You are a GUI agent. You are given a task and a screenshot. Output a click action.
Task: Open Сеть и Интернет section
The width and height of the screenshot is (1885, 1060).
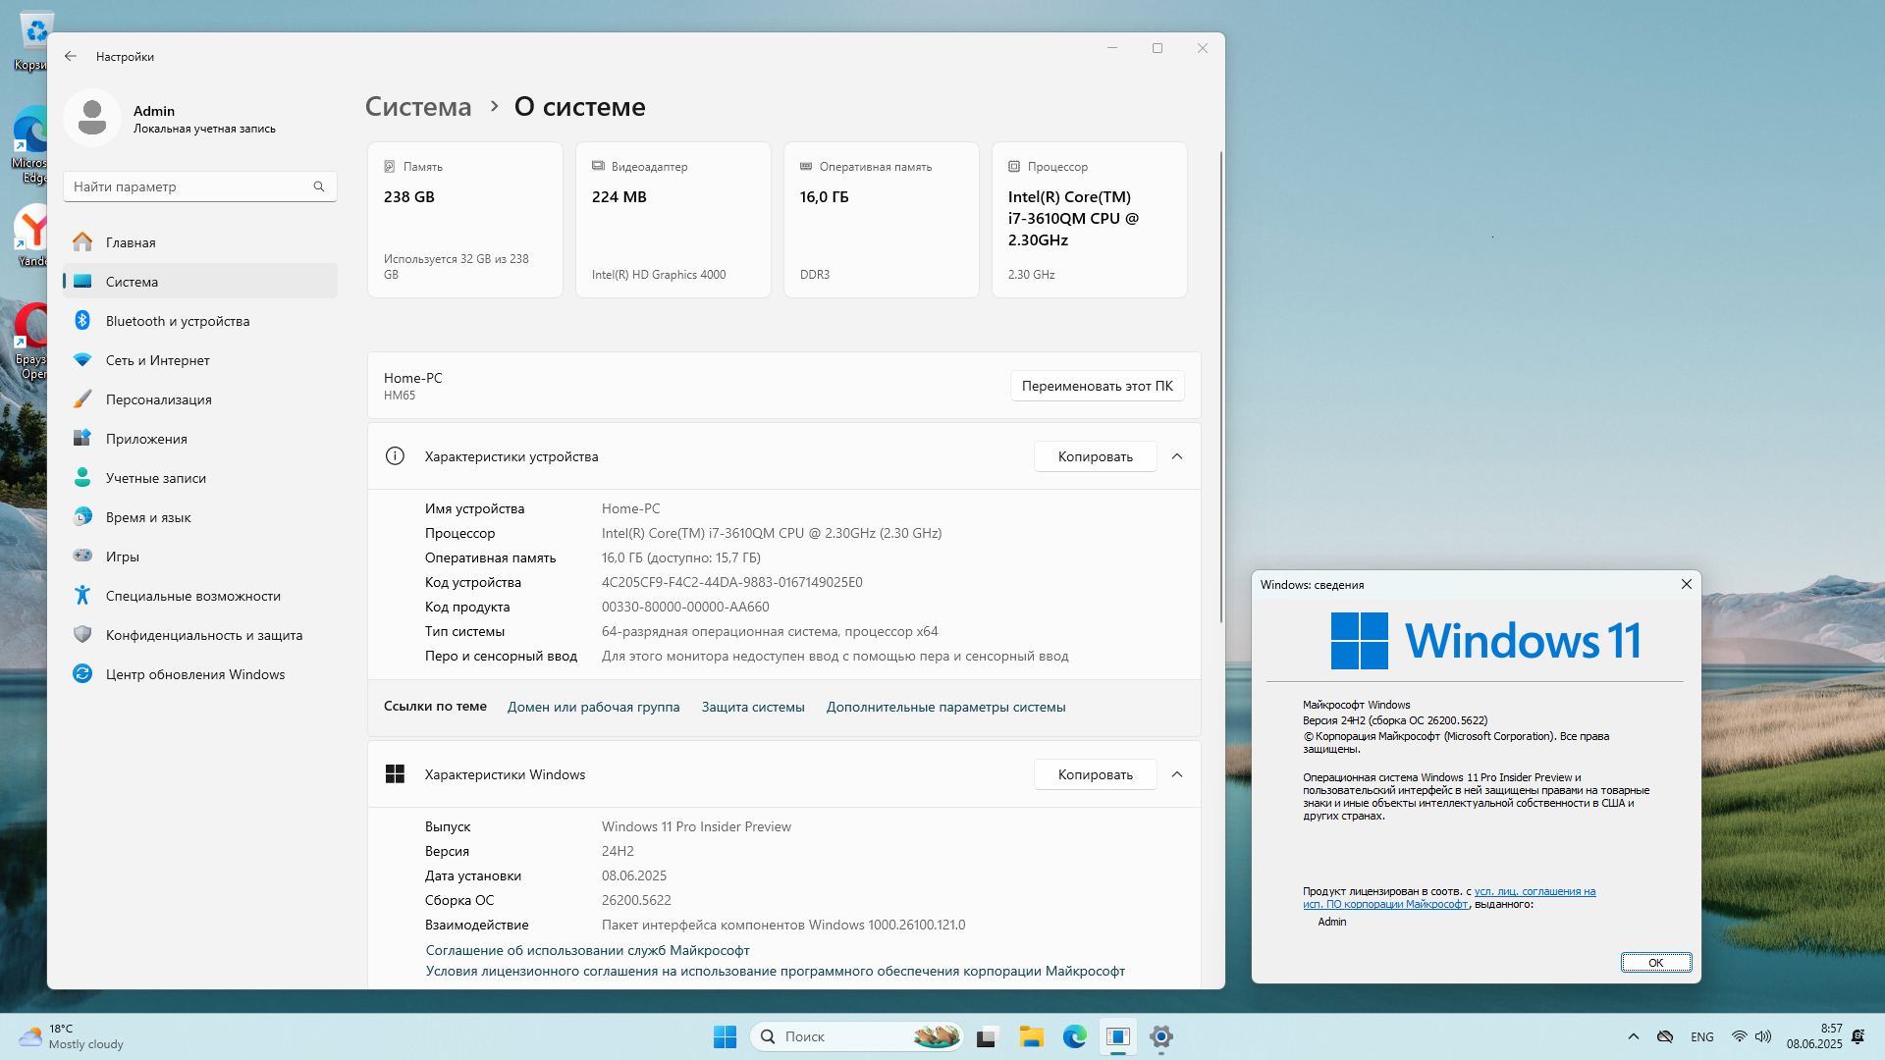157,360
